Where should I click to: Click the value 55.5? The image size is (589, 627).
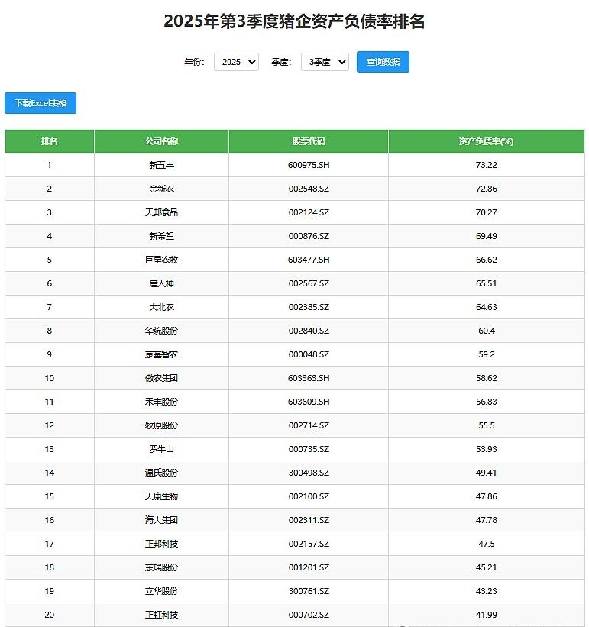click(x=486, y=425)
